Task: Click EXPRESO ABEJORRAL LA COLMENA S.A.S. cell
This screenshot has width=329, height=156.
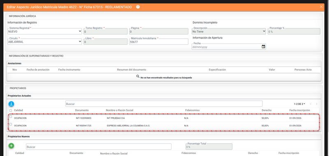Action: 128,126
